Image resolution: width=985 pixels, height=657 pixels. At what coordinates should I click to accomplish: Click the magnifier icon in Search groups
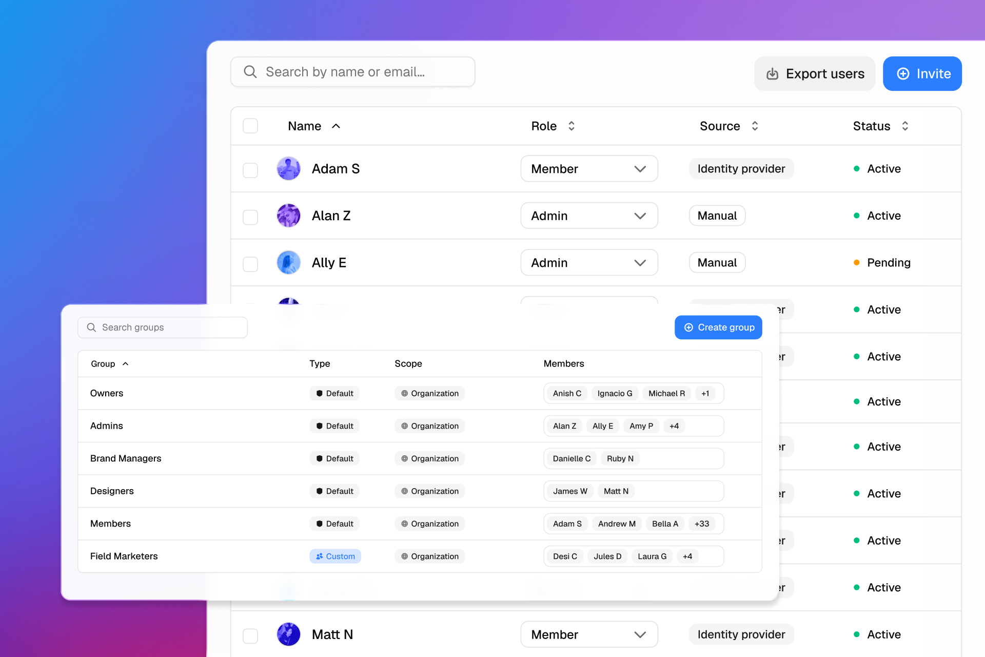click(x=91, y=327)
